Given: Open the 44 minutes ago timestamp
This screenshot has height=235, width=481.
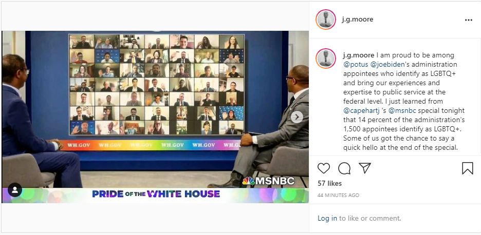Looking at the screenshot, I should click(338, 195).
